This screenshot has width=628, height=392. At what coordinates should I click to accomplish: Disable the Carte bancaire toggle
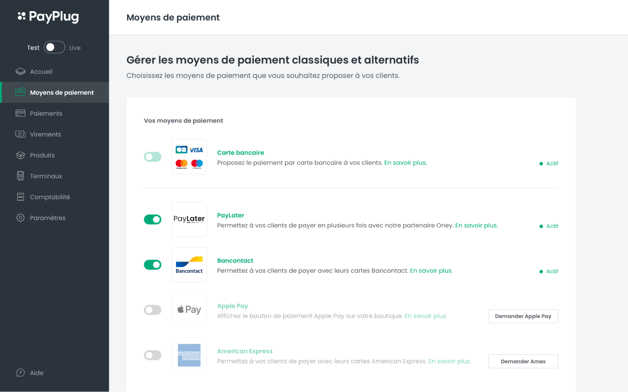153,156
